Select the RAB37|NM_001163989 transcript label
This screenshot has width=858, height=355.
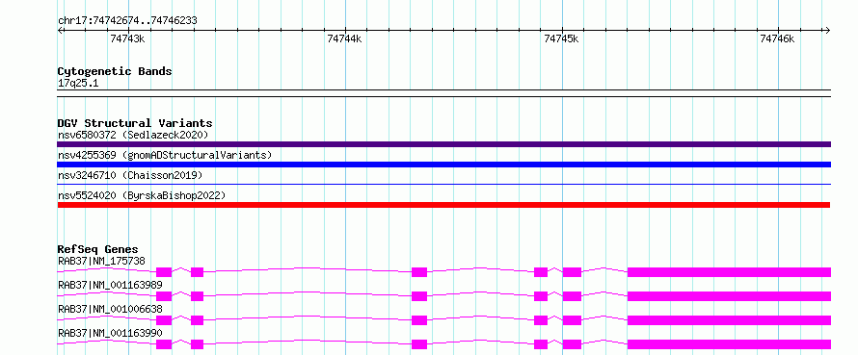[110, 285]
